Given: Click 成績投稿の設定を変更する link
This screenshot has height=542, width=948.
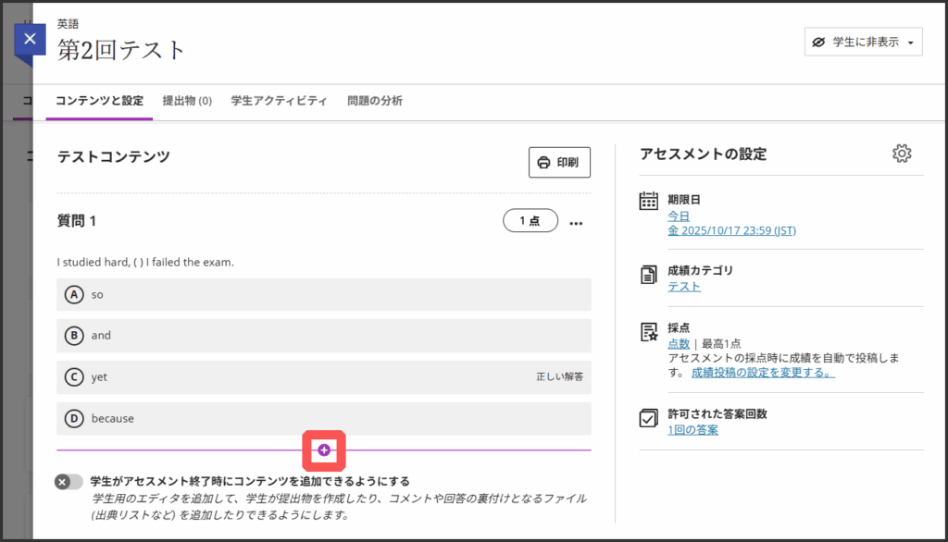Looking at the screenshot, I should (763, 373).
